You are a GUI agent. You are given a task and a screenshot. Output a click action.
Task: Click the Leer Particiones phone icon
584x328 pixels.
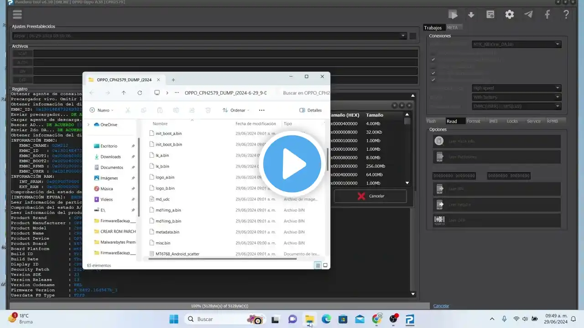coord(439,157)
